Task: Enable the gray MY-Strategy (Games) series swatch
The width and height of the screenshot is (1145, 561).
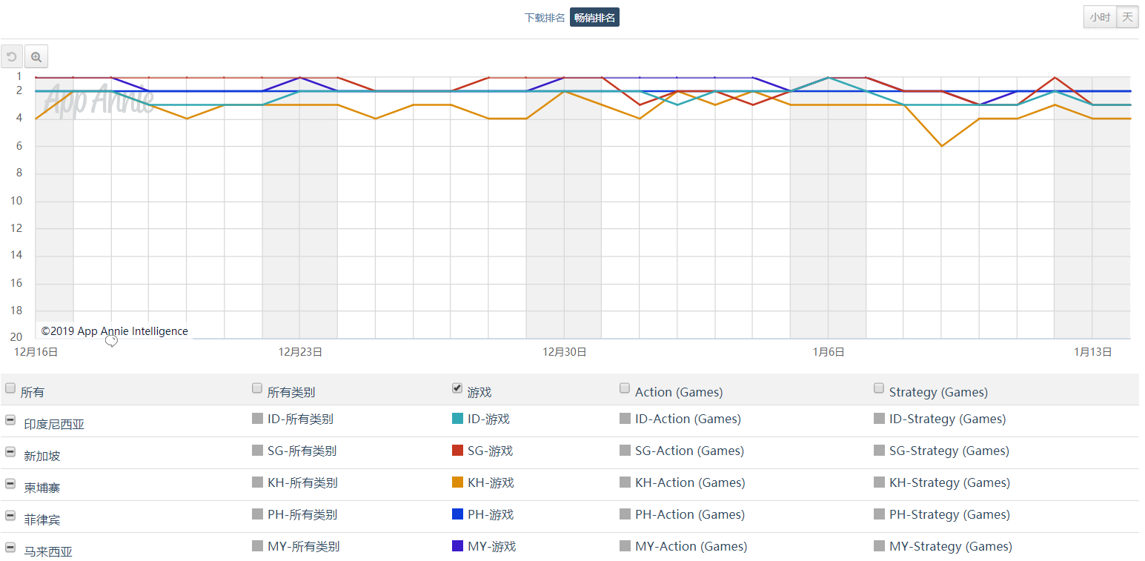Action: 879,546
